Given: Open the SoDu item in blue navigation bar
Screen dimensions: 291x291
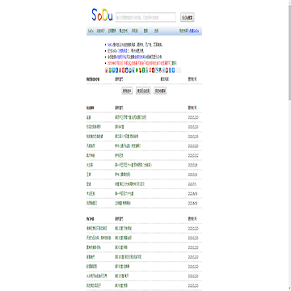Looking at the screenshot, I should (91, 31).
